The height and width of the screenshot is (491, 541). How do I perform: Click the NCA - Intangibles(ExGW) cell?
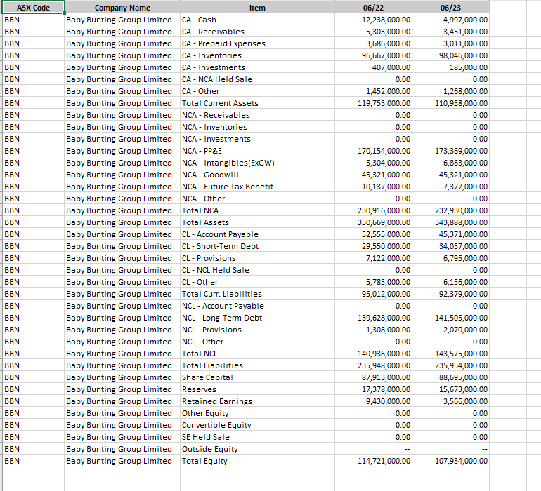point(257,163)
